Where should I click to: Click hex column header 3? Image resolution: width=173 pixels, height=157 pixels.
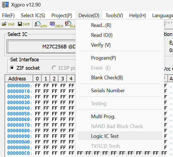(63, 78)
